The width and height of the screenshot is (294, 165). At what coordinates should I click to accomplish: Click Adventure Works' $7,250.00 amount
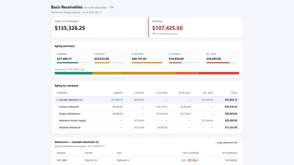pyautogui.click(x=139, y=121)
